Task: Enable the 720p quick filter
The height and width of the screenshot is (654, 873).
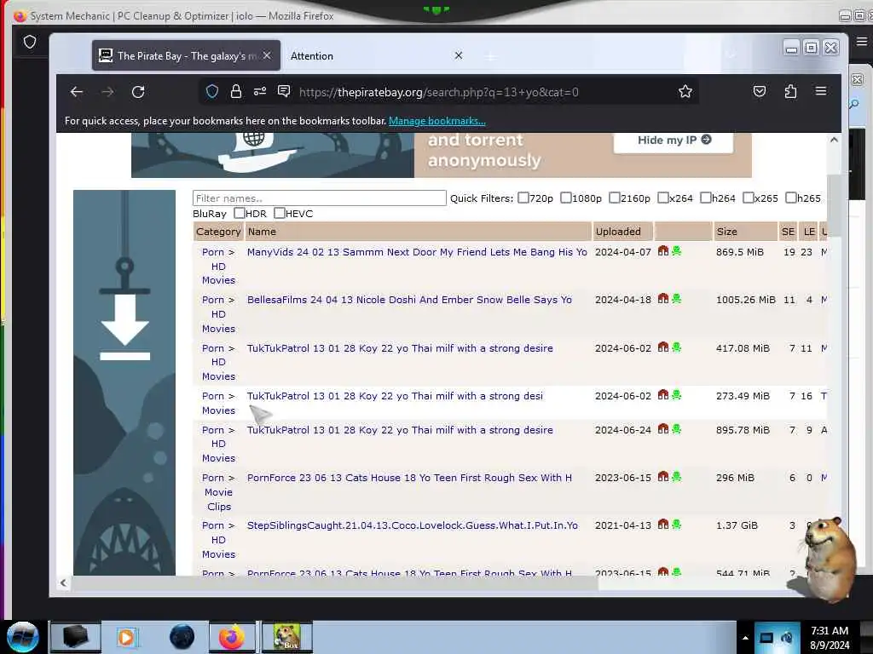Action: (x=523, y=198)
